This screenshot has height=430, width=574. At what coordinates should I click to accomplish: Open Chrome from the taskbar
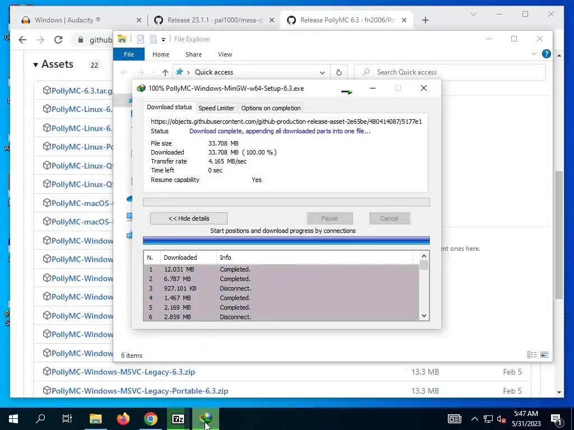click(x=150, y=419)
